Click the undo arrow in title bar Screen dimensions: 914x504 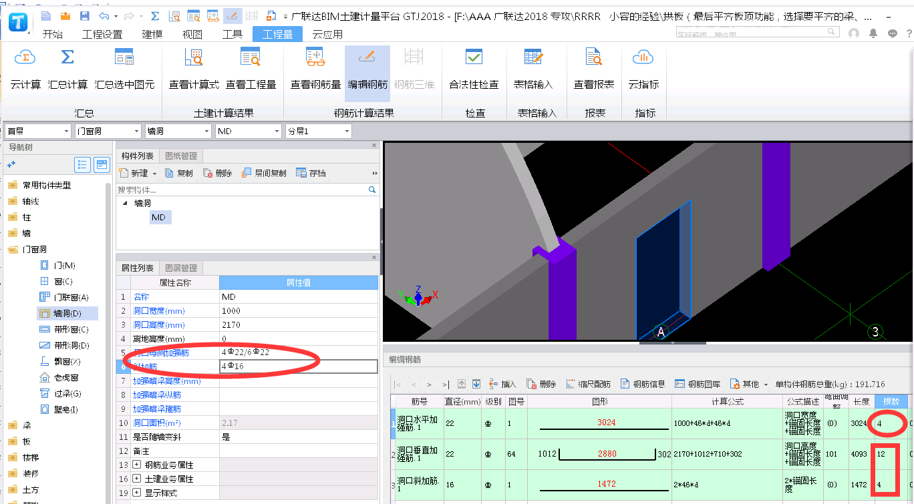click(x=104, y=15)
